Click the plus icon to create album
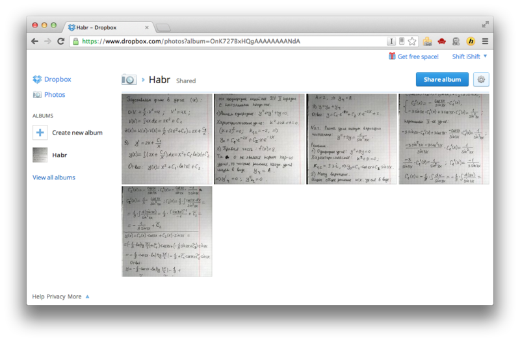Screen dimensions: 520x342 click(x=40, y=133)
